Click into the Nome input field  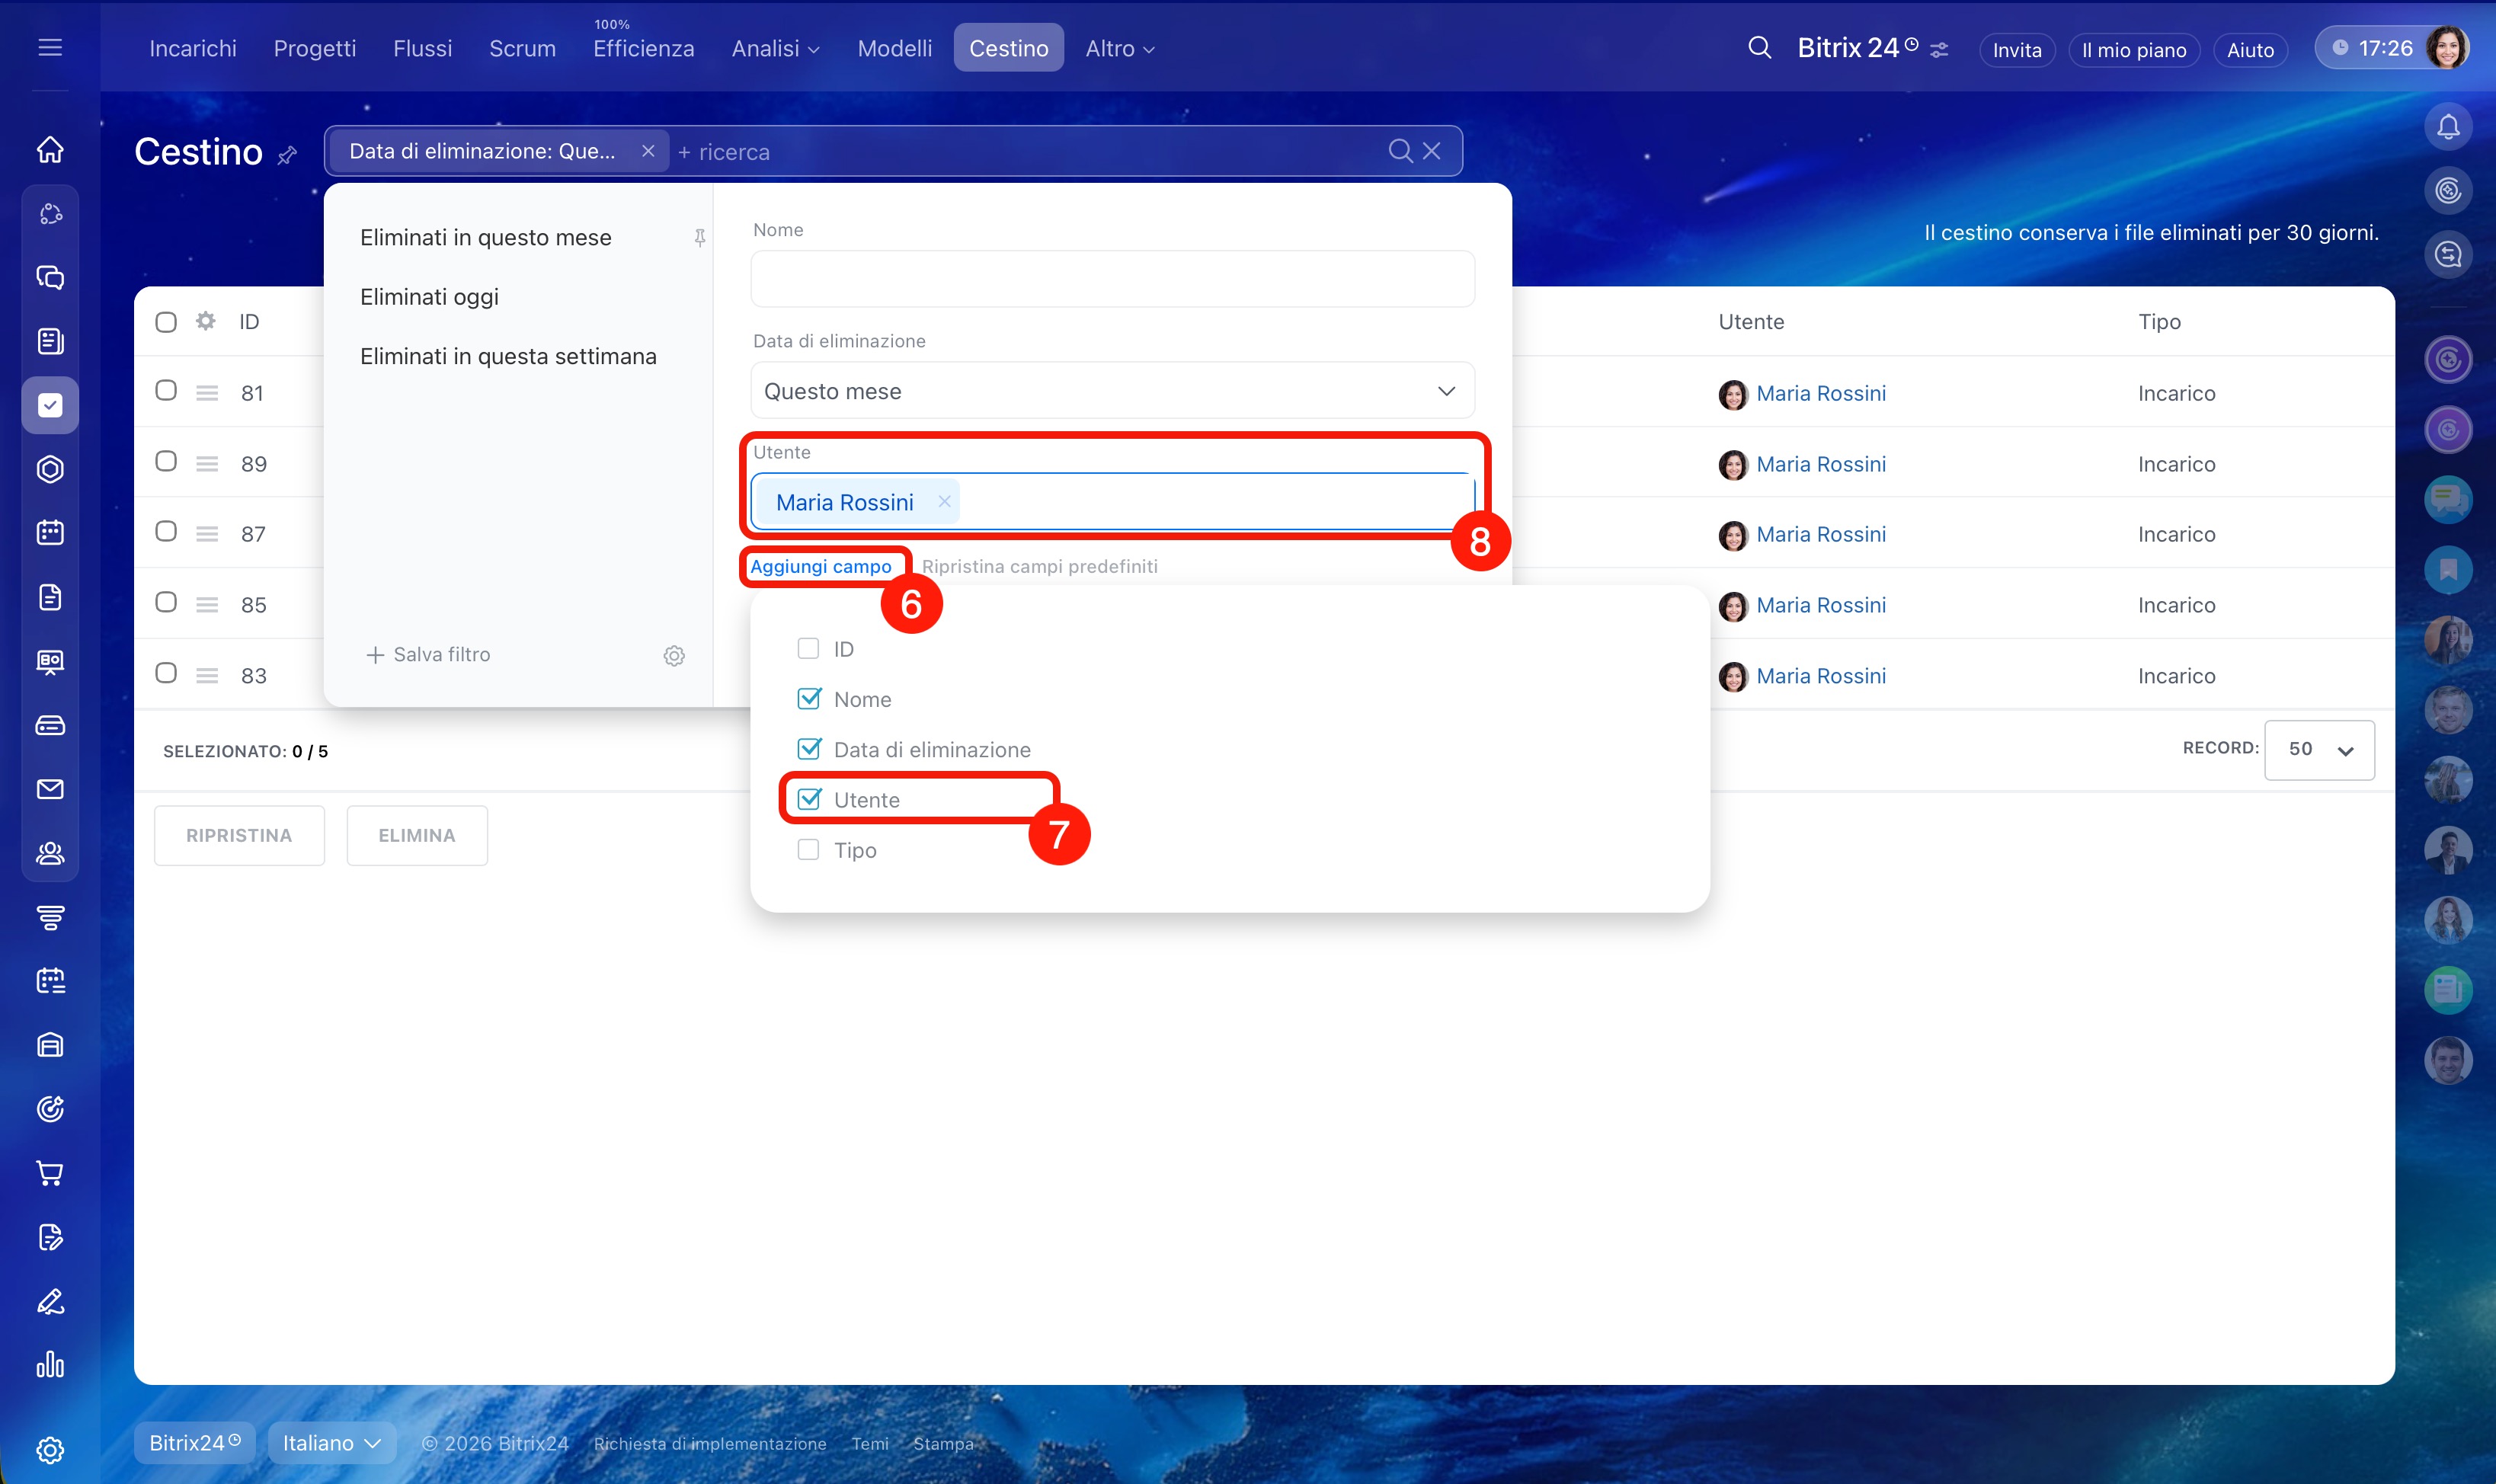[x=1112, y=279]
